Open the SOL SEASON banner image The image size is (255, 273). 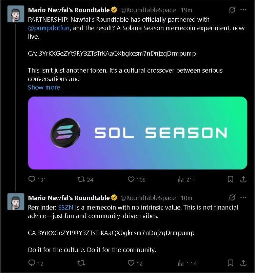137,133
